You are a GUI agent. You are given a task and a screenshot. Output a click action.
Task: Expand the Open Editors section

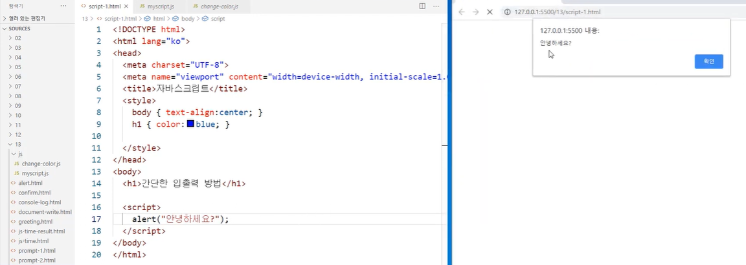[37, 19]
